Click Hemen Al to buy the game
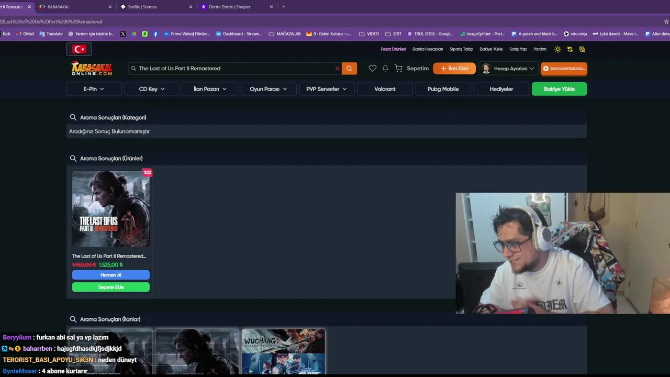Viewport: 670px width, 377px height. pos(110,275)
